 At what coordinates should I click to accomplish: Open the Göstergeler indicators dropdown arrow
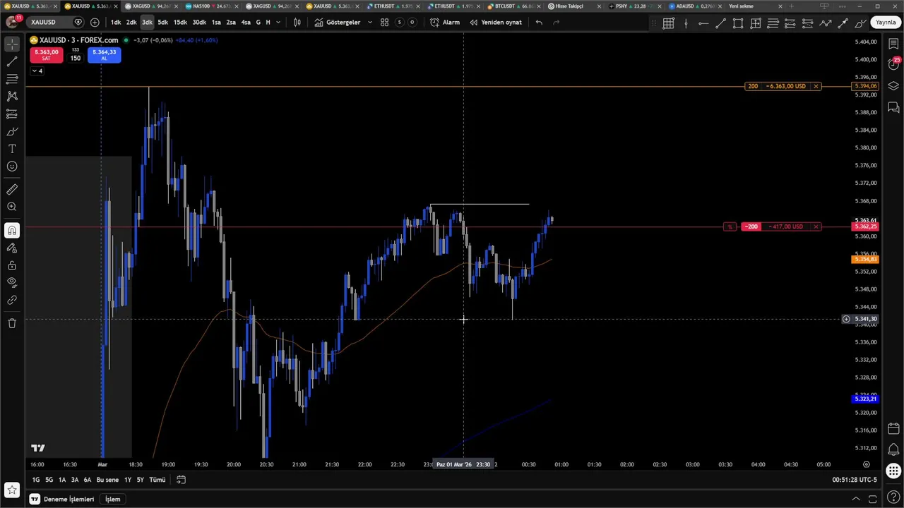pos(369,23)
